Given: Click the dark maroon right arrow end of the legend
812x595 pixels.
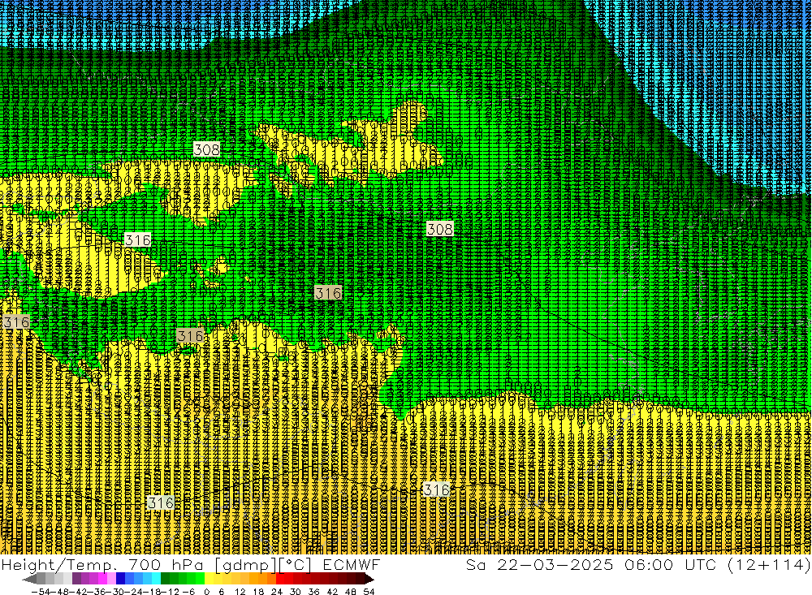Looking at the screenshot, I should click(369, 579).
